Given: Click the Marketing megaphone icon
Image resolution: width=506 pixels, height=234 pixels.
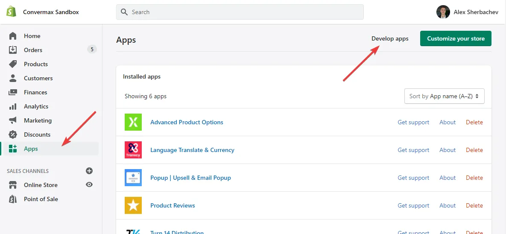Looking at the screenshot, I should [x=13, y=120].
